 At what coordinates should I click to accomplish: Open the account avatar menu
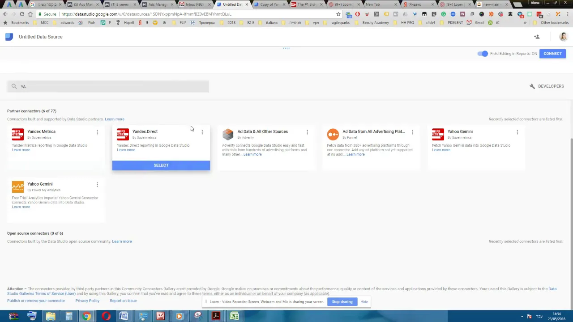click(563, 37)
